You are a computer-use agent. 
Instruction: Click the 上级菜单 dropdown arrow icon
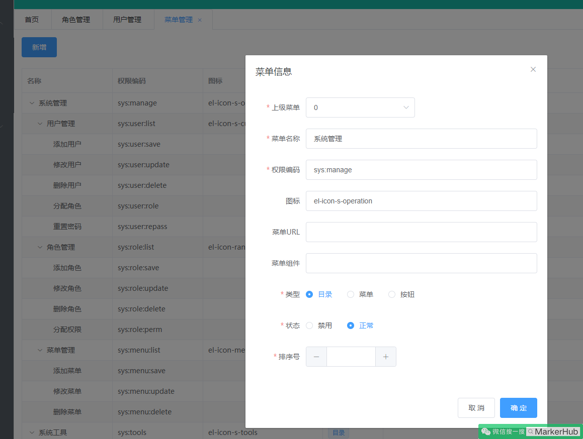click(406, 107)
